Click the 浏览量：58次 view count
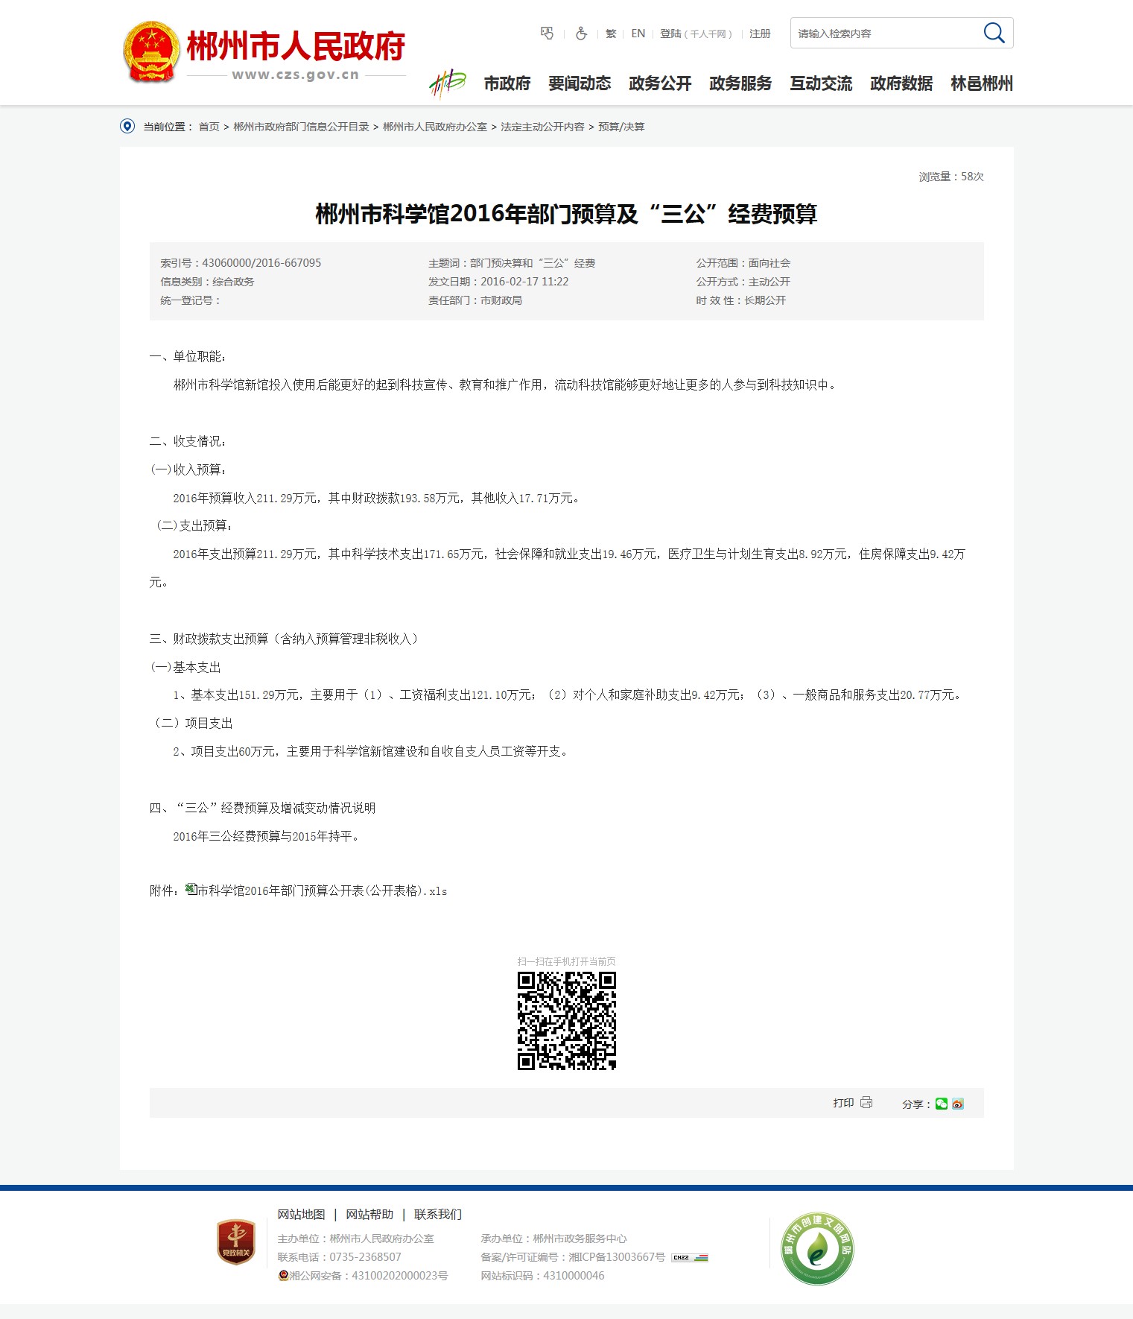This screenshot has width=1133, height=1319. click(951, 177)
